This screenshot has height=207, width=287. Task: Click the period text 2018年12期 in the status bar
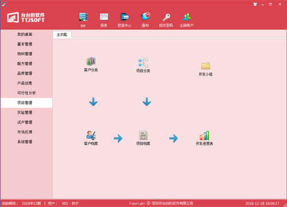pyautogui.click(x=31, y=204)
